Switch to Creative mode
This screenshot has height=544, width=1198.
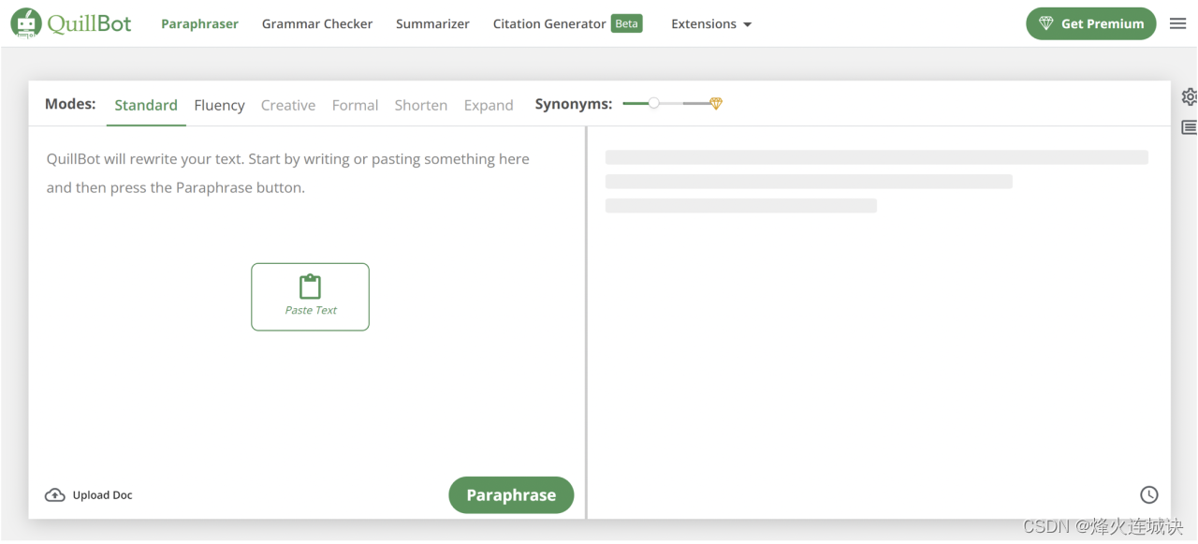point(288,105)
